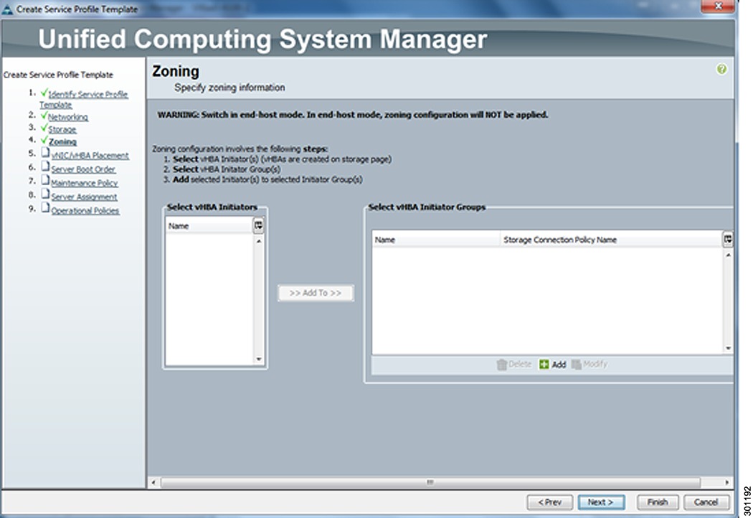Click up arrow of vHBA Initiators scrollbar

point(259,241)
